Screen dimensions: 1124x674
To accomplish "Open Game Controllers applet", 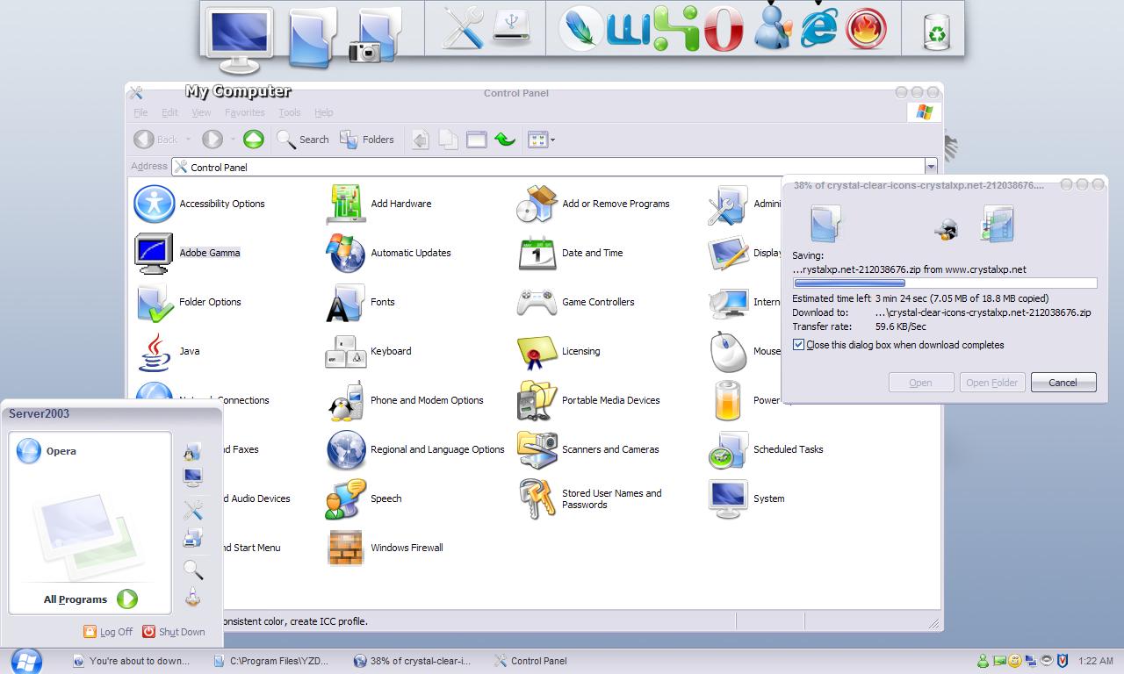I will 537,302.
